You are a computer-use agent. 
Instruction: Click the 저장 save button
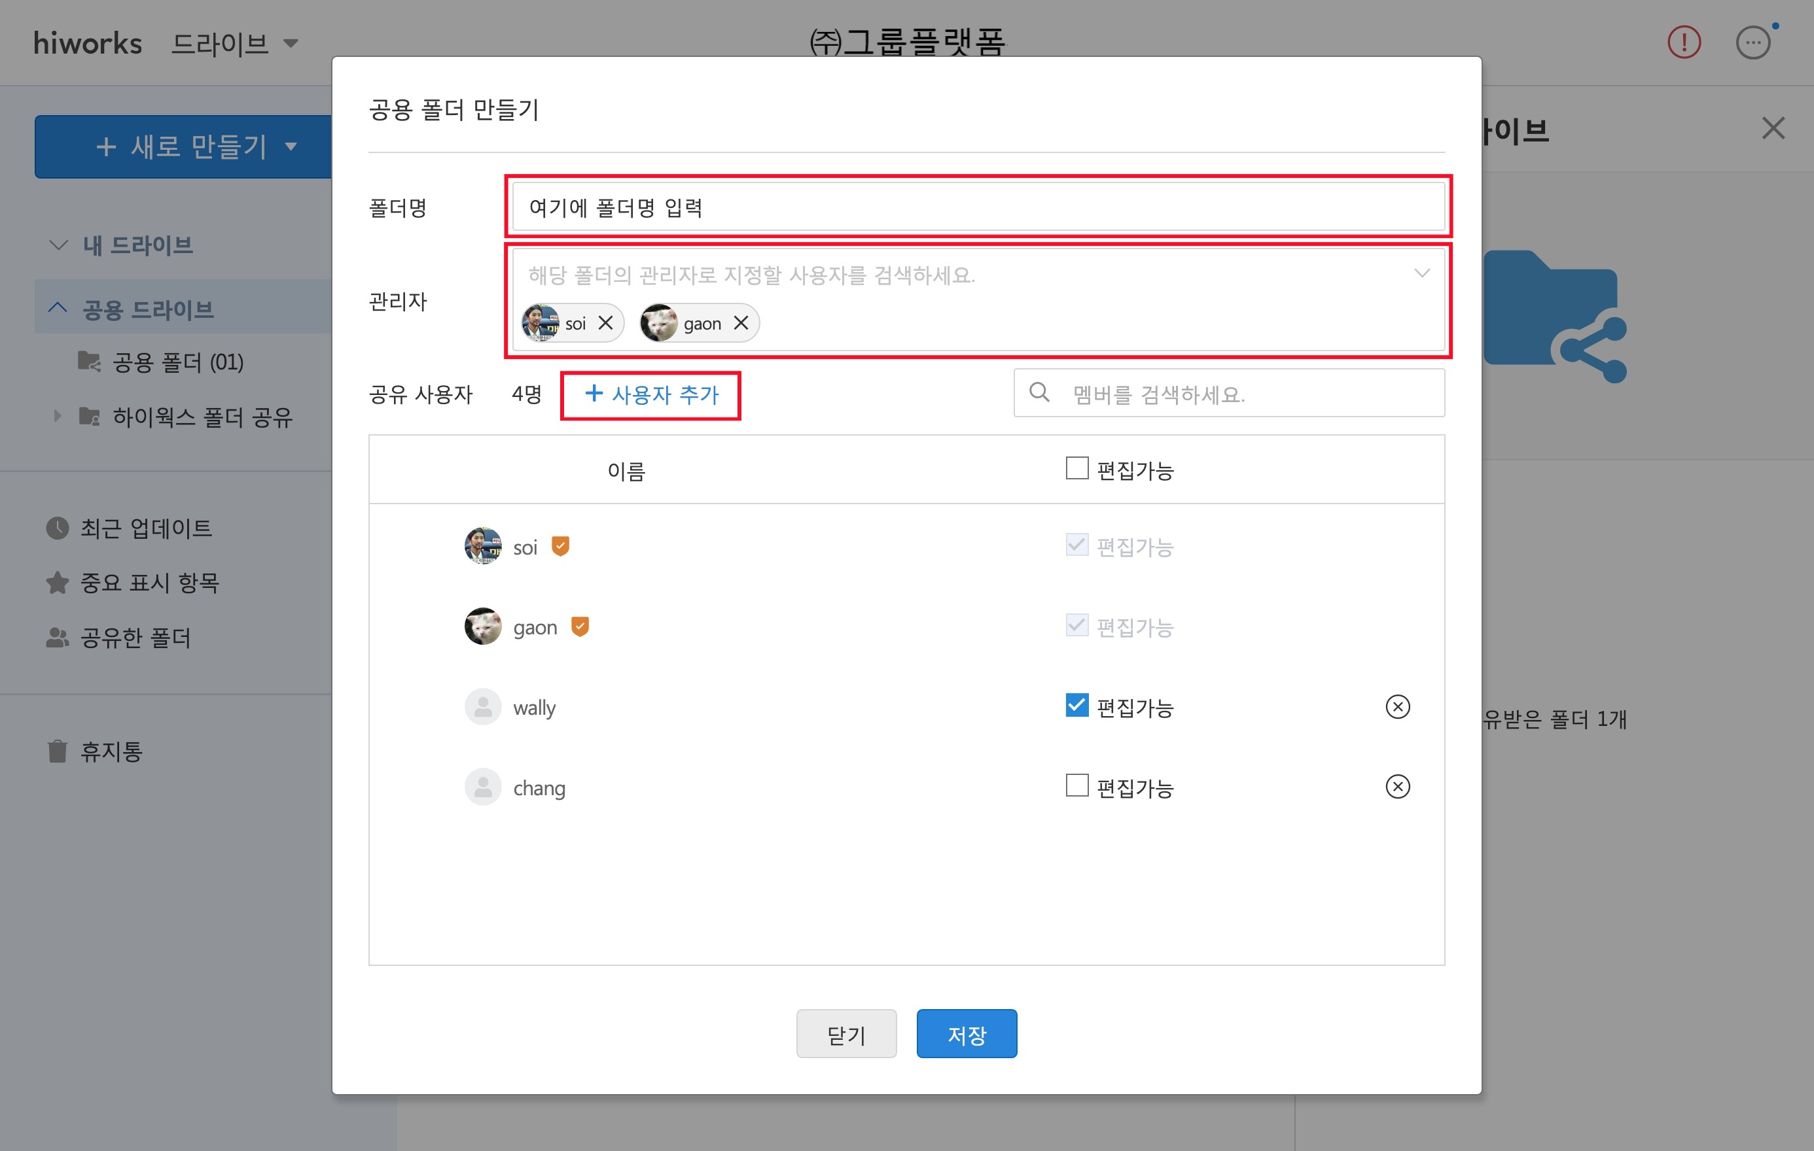(967, 1035)
